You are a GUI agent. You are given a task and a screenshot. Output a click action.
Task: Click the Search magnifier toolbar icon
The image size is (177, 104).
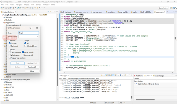point(18,8)
